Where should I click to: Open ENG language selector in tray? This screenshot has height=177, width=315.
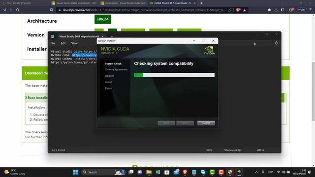pyautogui.click(x=271, y=172)
